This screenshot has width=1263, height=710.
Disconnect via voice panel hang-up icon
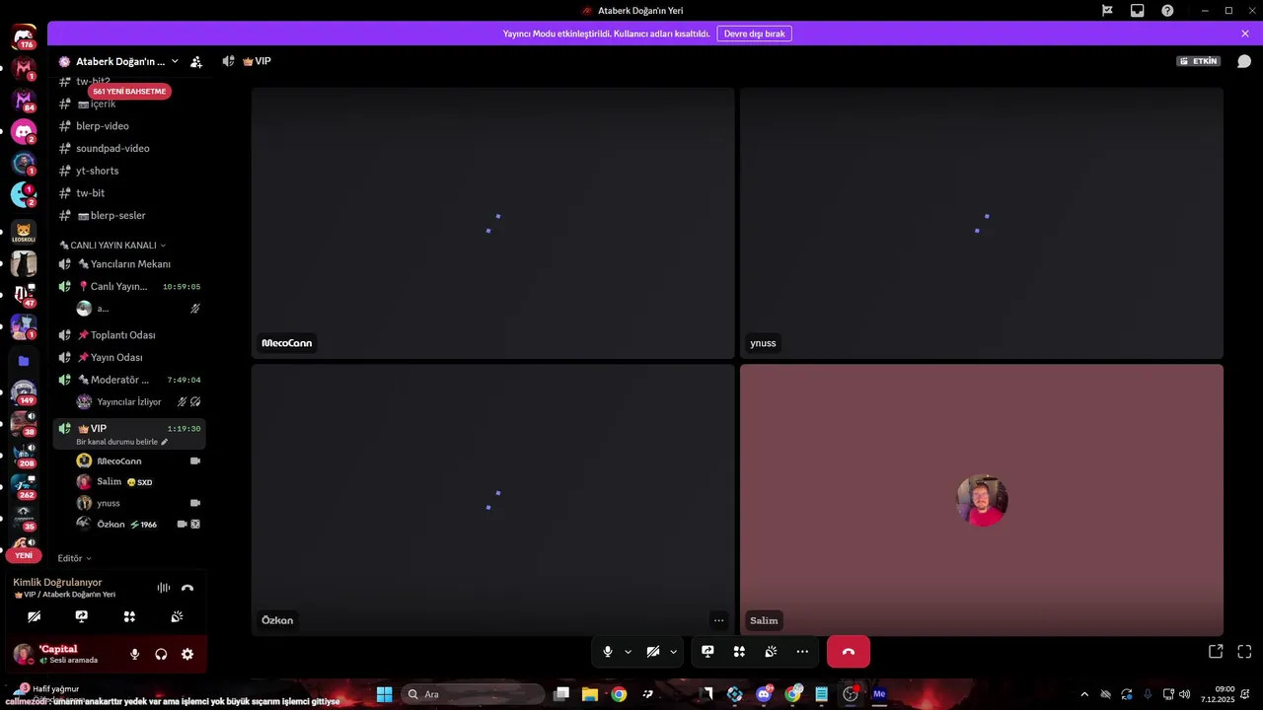pos(187,588)
